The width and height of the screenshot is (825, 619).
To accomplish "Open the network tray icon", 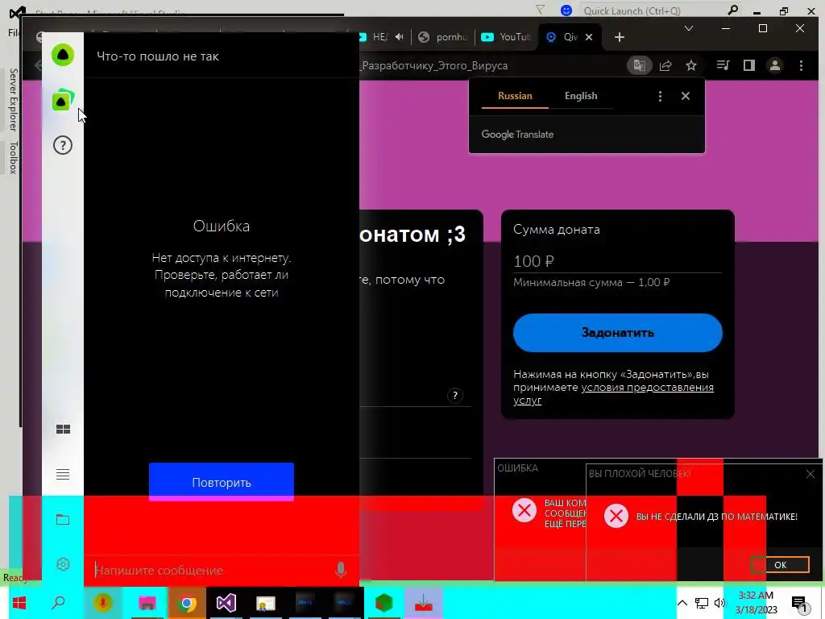I will (x=702, y=603).
